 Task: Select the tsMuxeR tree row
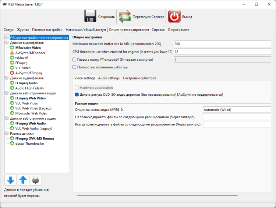(x=22, y=58)
